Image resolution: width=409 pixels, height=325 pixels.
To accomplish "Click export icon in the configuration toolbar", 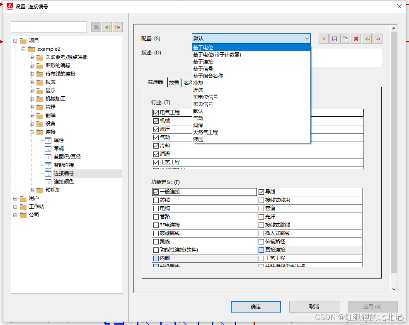I will pos(377,39).
